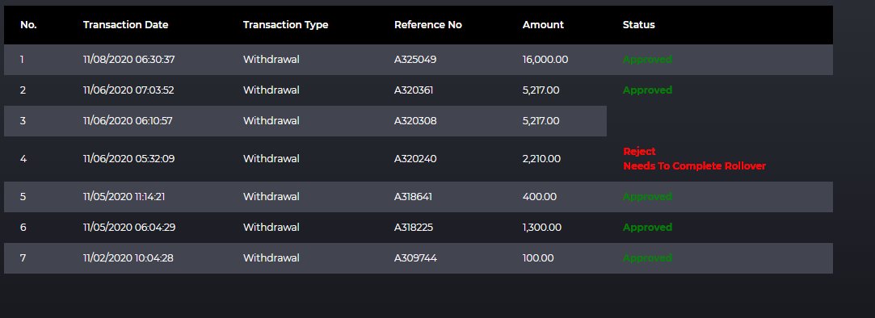Select reference number A320308

415,121
